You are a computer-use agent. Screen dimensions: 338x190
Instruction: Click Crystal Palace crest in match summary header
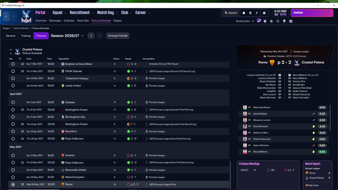point(297,63)
